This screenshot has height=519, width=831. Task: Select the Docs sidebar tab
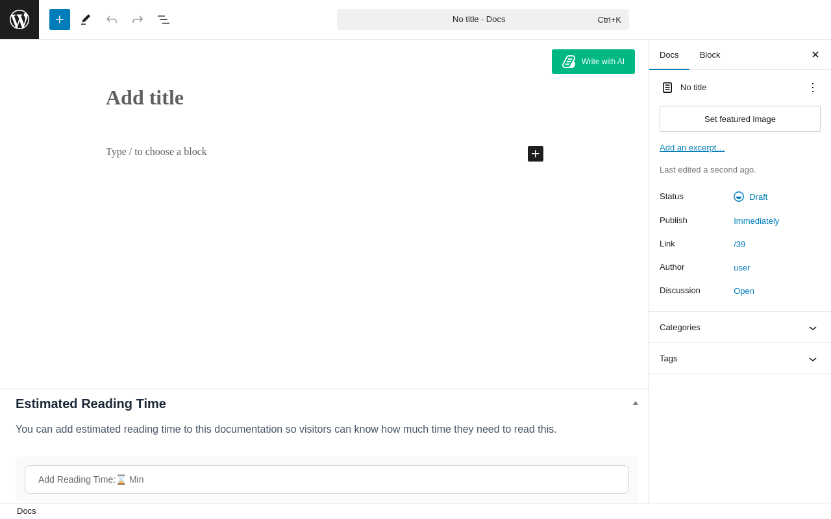point(669,55)
